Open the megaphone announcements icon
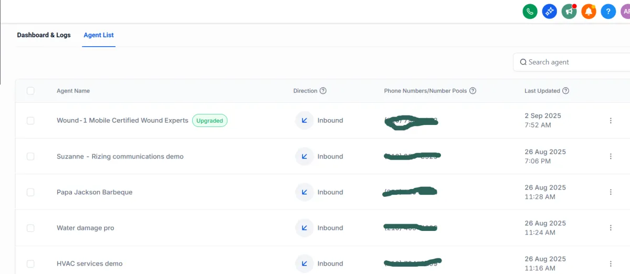Screen dimensions: 630x274 [569, 11]
